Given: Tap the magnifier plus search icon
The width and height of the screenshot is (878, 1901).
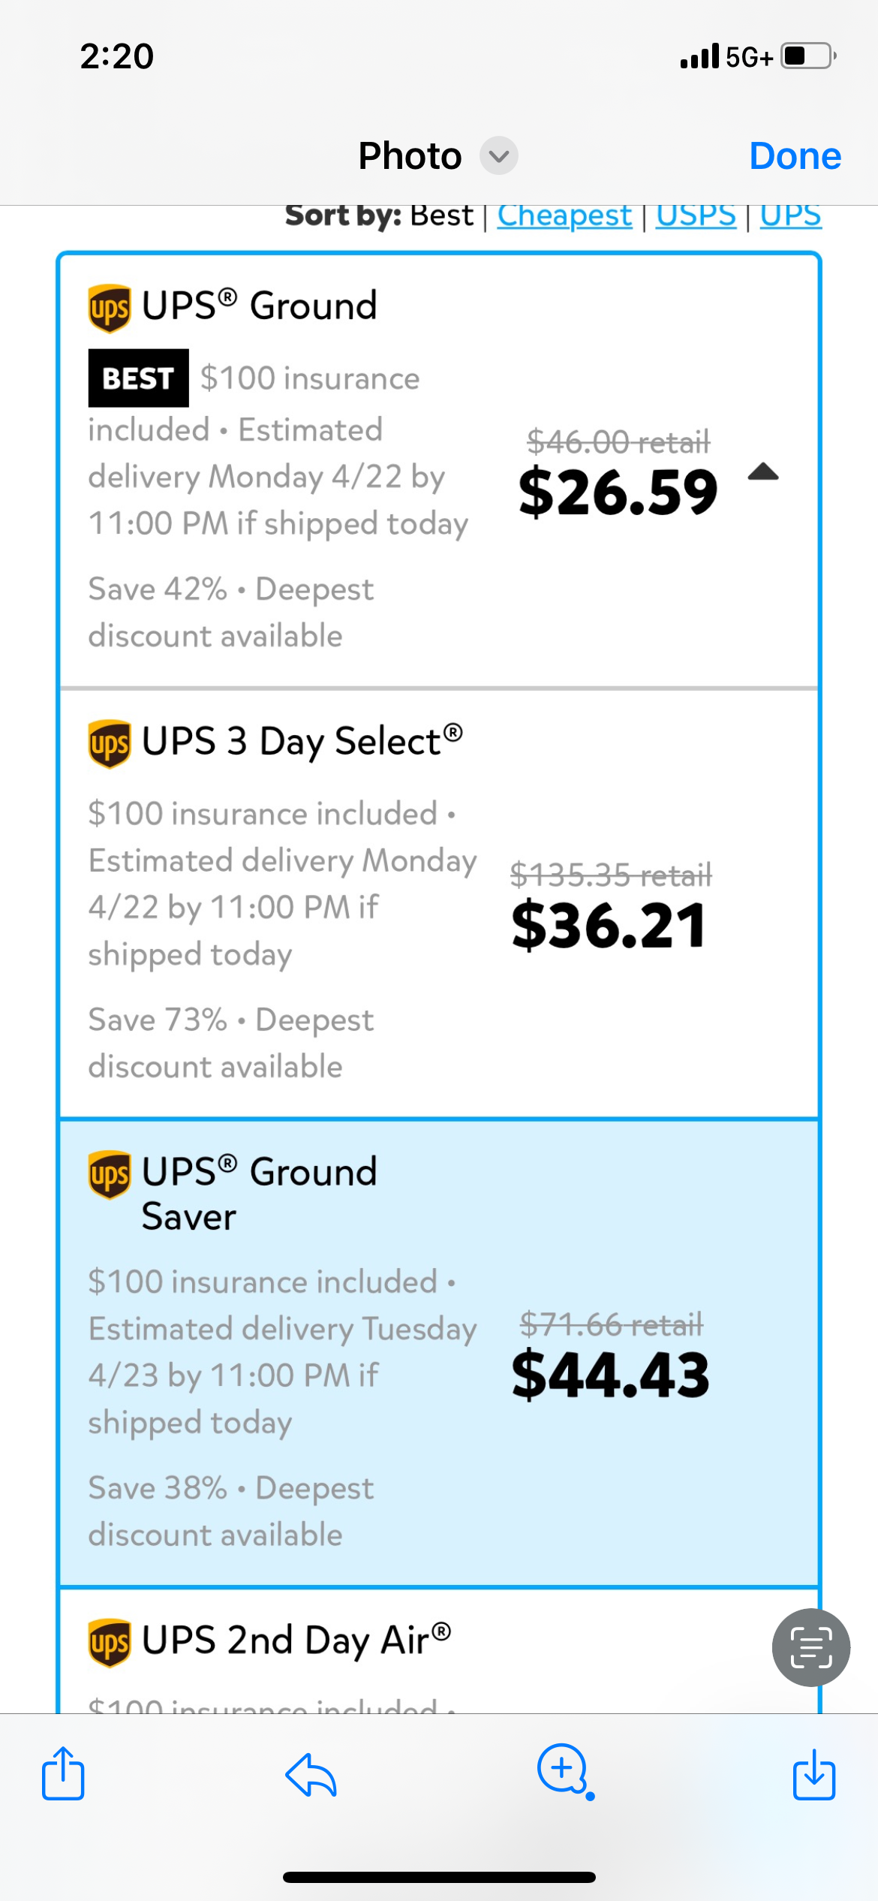Looking at the screenshot, I should pyautogui.click(x=563, y=1770).
